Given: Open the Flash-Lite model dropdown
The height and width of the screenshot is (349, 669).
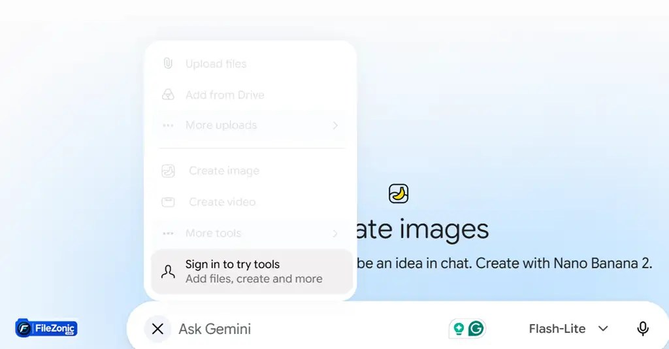Looking at the screenshot, I should coord(568,329).
